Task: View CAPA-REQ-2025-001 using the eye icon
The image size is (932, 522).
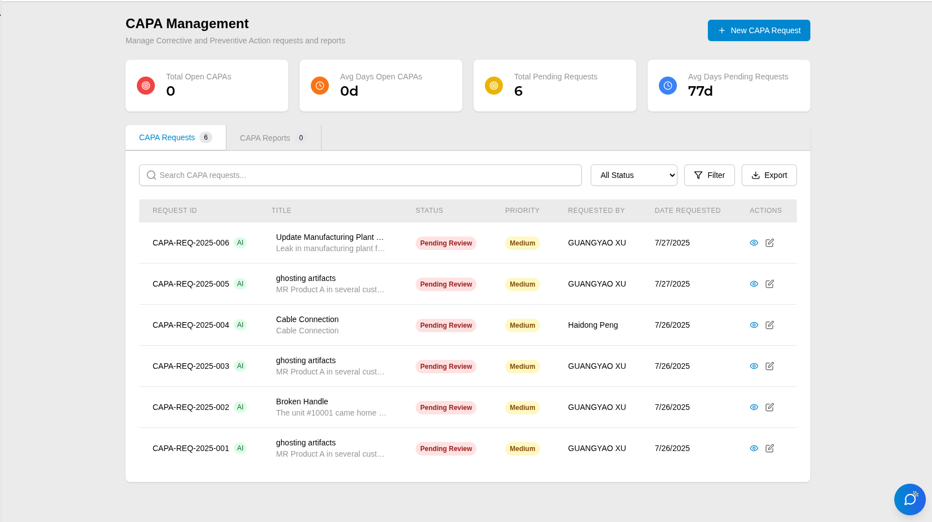Action: click(753, 448)
